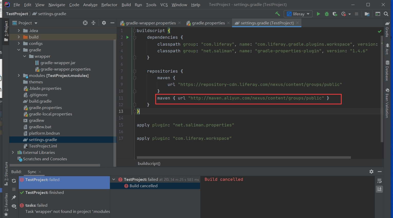Select the Build cancelled entry
Screen dimensions: 393x218
coord(155,186)
